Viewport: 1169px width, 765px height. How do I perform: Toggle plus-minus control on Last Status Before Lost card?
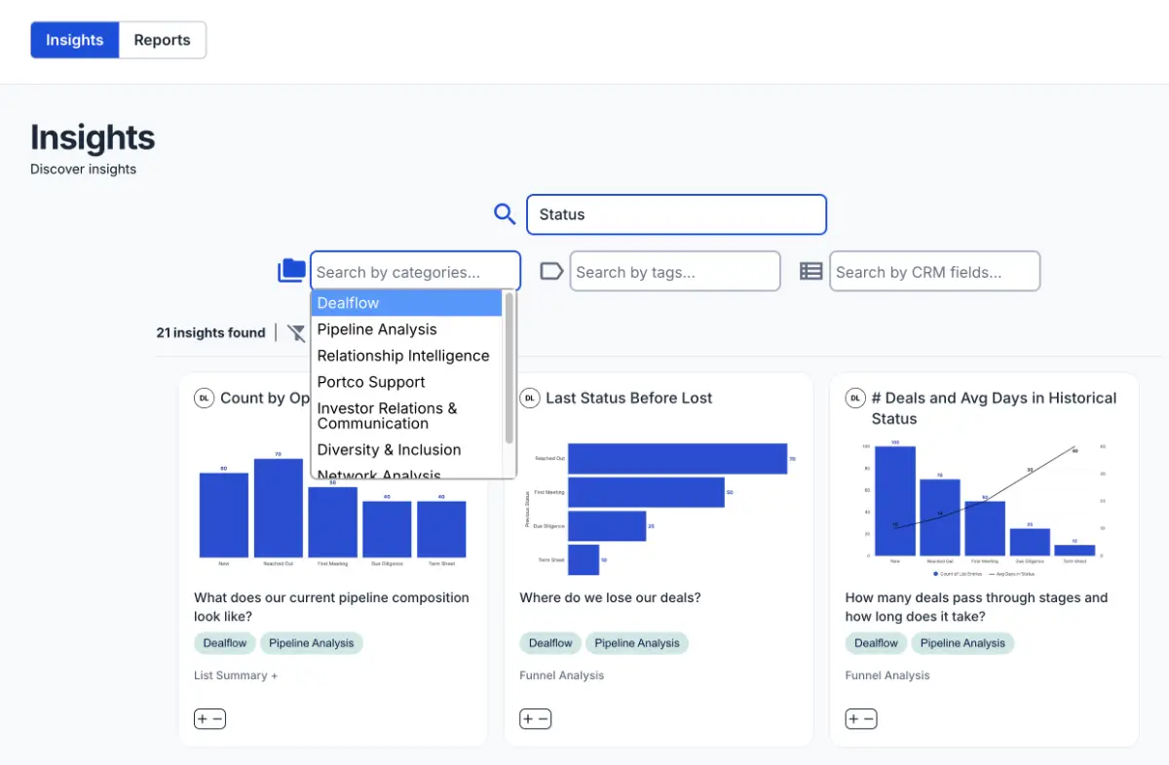pos(535,719)
